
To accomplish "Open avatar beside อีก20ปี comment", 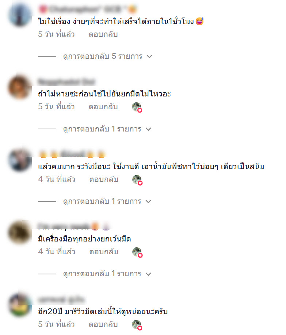I will coord(20,305).
